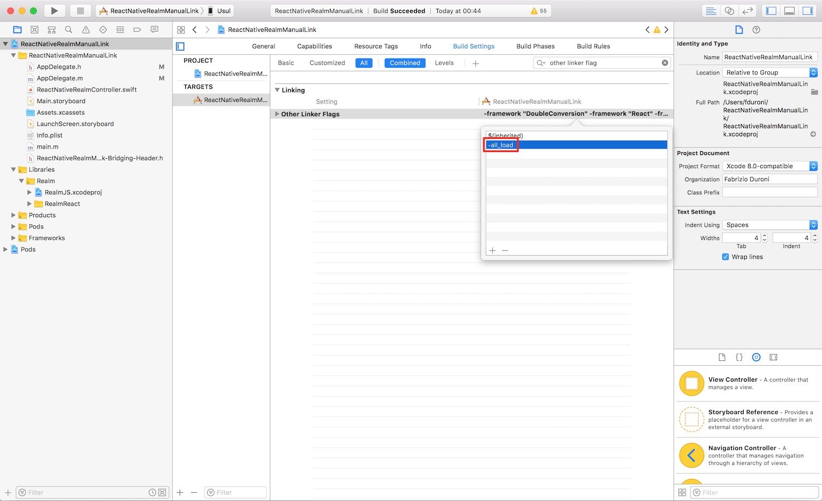
Task: Open the Capabilities tab
Action: [x=315, y=47]
